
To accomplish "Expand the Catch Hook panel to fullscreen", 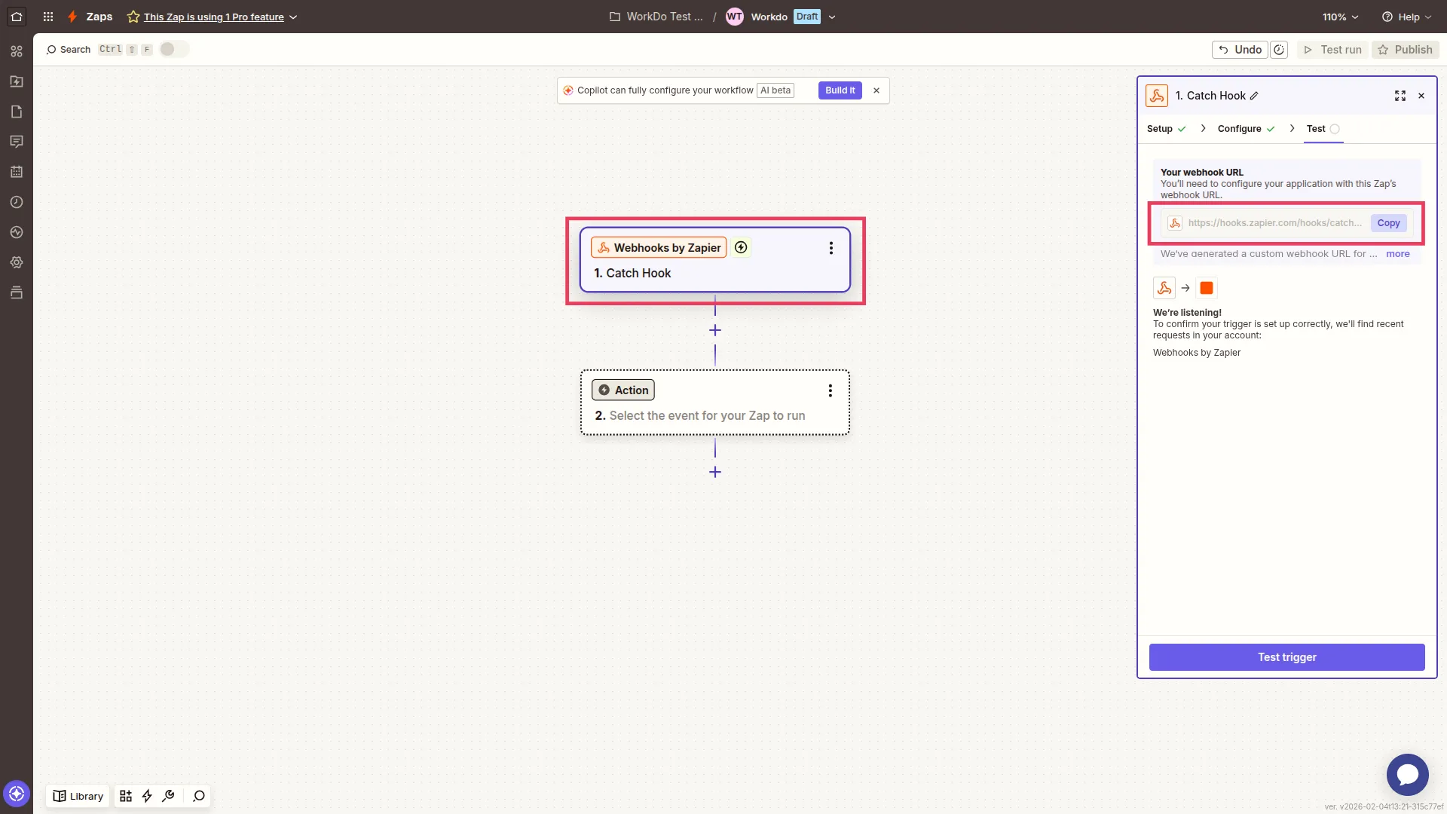I will [1400, 96].
